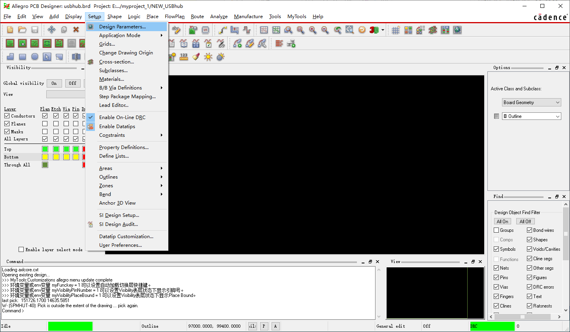Select the Move tool icon

point(51,30)
